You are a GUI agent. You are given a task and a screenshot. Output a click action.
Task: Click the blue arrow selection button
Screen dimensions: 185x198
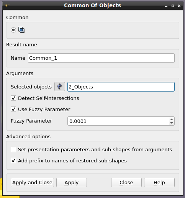(x=60, y=87)
